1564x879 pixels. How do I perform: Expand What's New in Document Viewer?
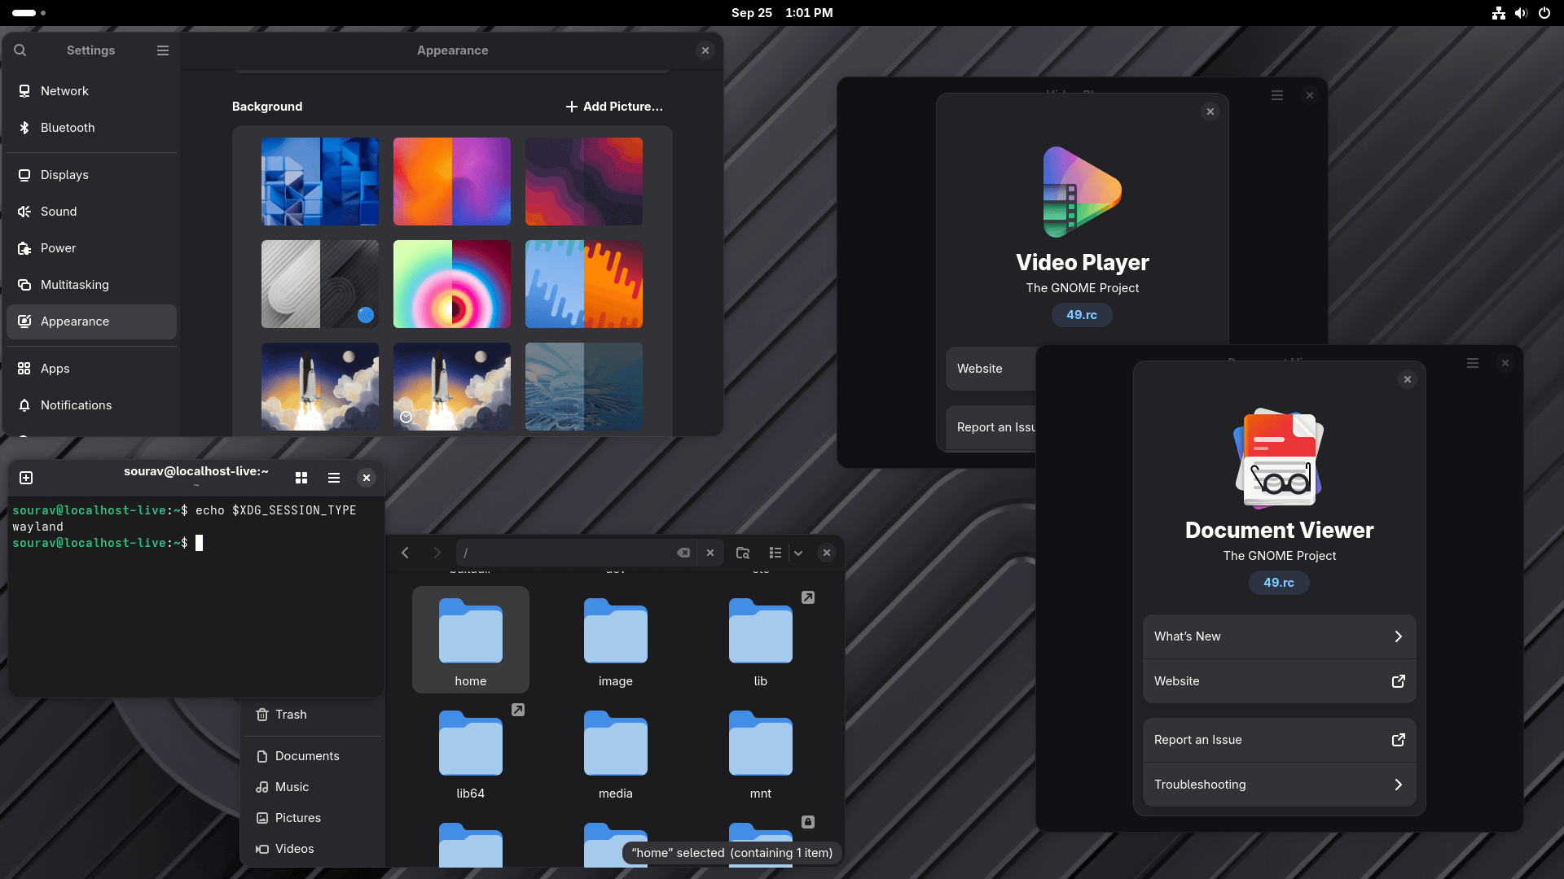point(1278,636)
